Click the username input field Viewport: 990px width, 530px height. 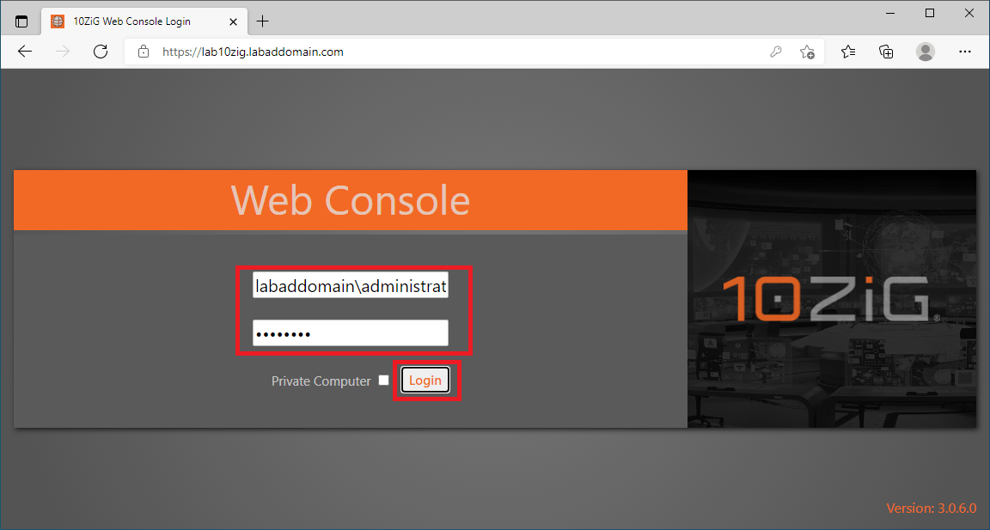(351, 285)
